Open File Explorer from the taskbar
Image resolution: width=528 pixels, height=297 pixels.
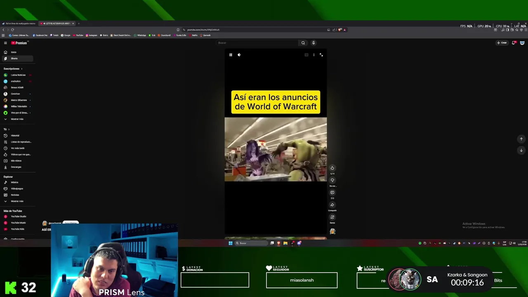(x=285, y=243)
